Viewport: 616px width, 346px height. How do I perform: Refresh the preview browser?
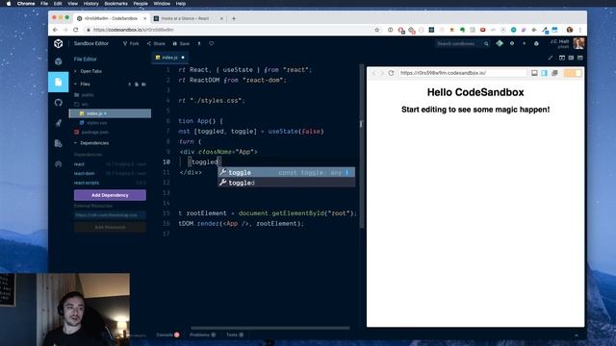coord(391,73)
